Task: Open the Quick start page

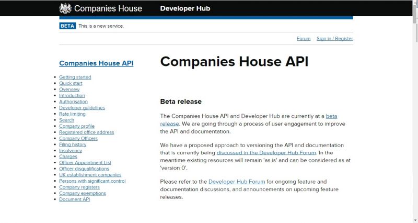Action: click(71, 83)
